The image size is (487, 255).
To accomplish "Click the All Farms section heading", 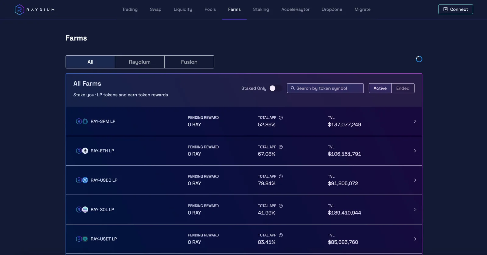I will coord(87,84).
